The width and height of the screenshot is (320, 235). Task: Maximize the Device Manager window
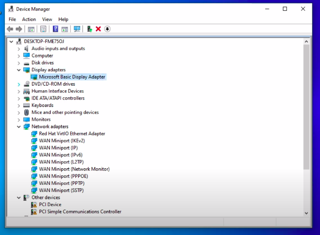point(285,9)
